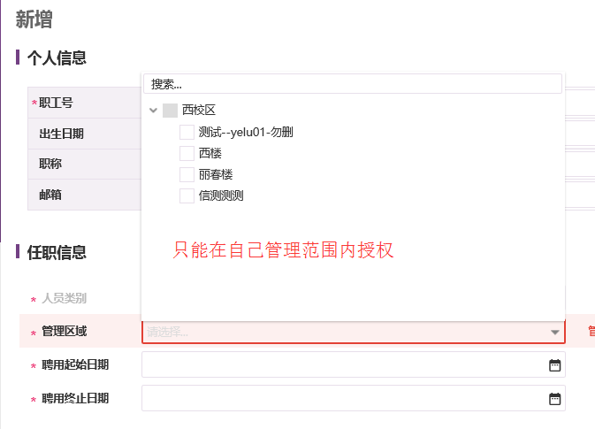Check the 西楼 checkbox
The width and height of the screenshot is (595, 429).
click(187, 153)
